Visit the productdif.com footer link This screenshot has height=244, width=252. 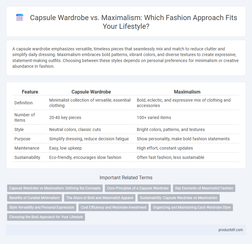(230, 230)
